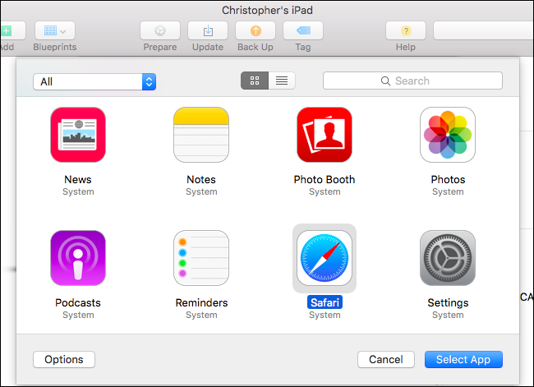Click the Back Up toolbar button
The height and width of the screenshot is (387, 534).
coord(255,30)
